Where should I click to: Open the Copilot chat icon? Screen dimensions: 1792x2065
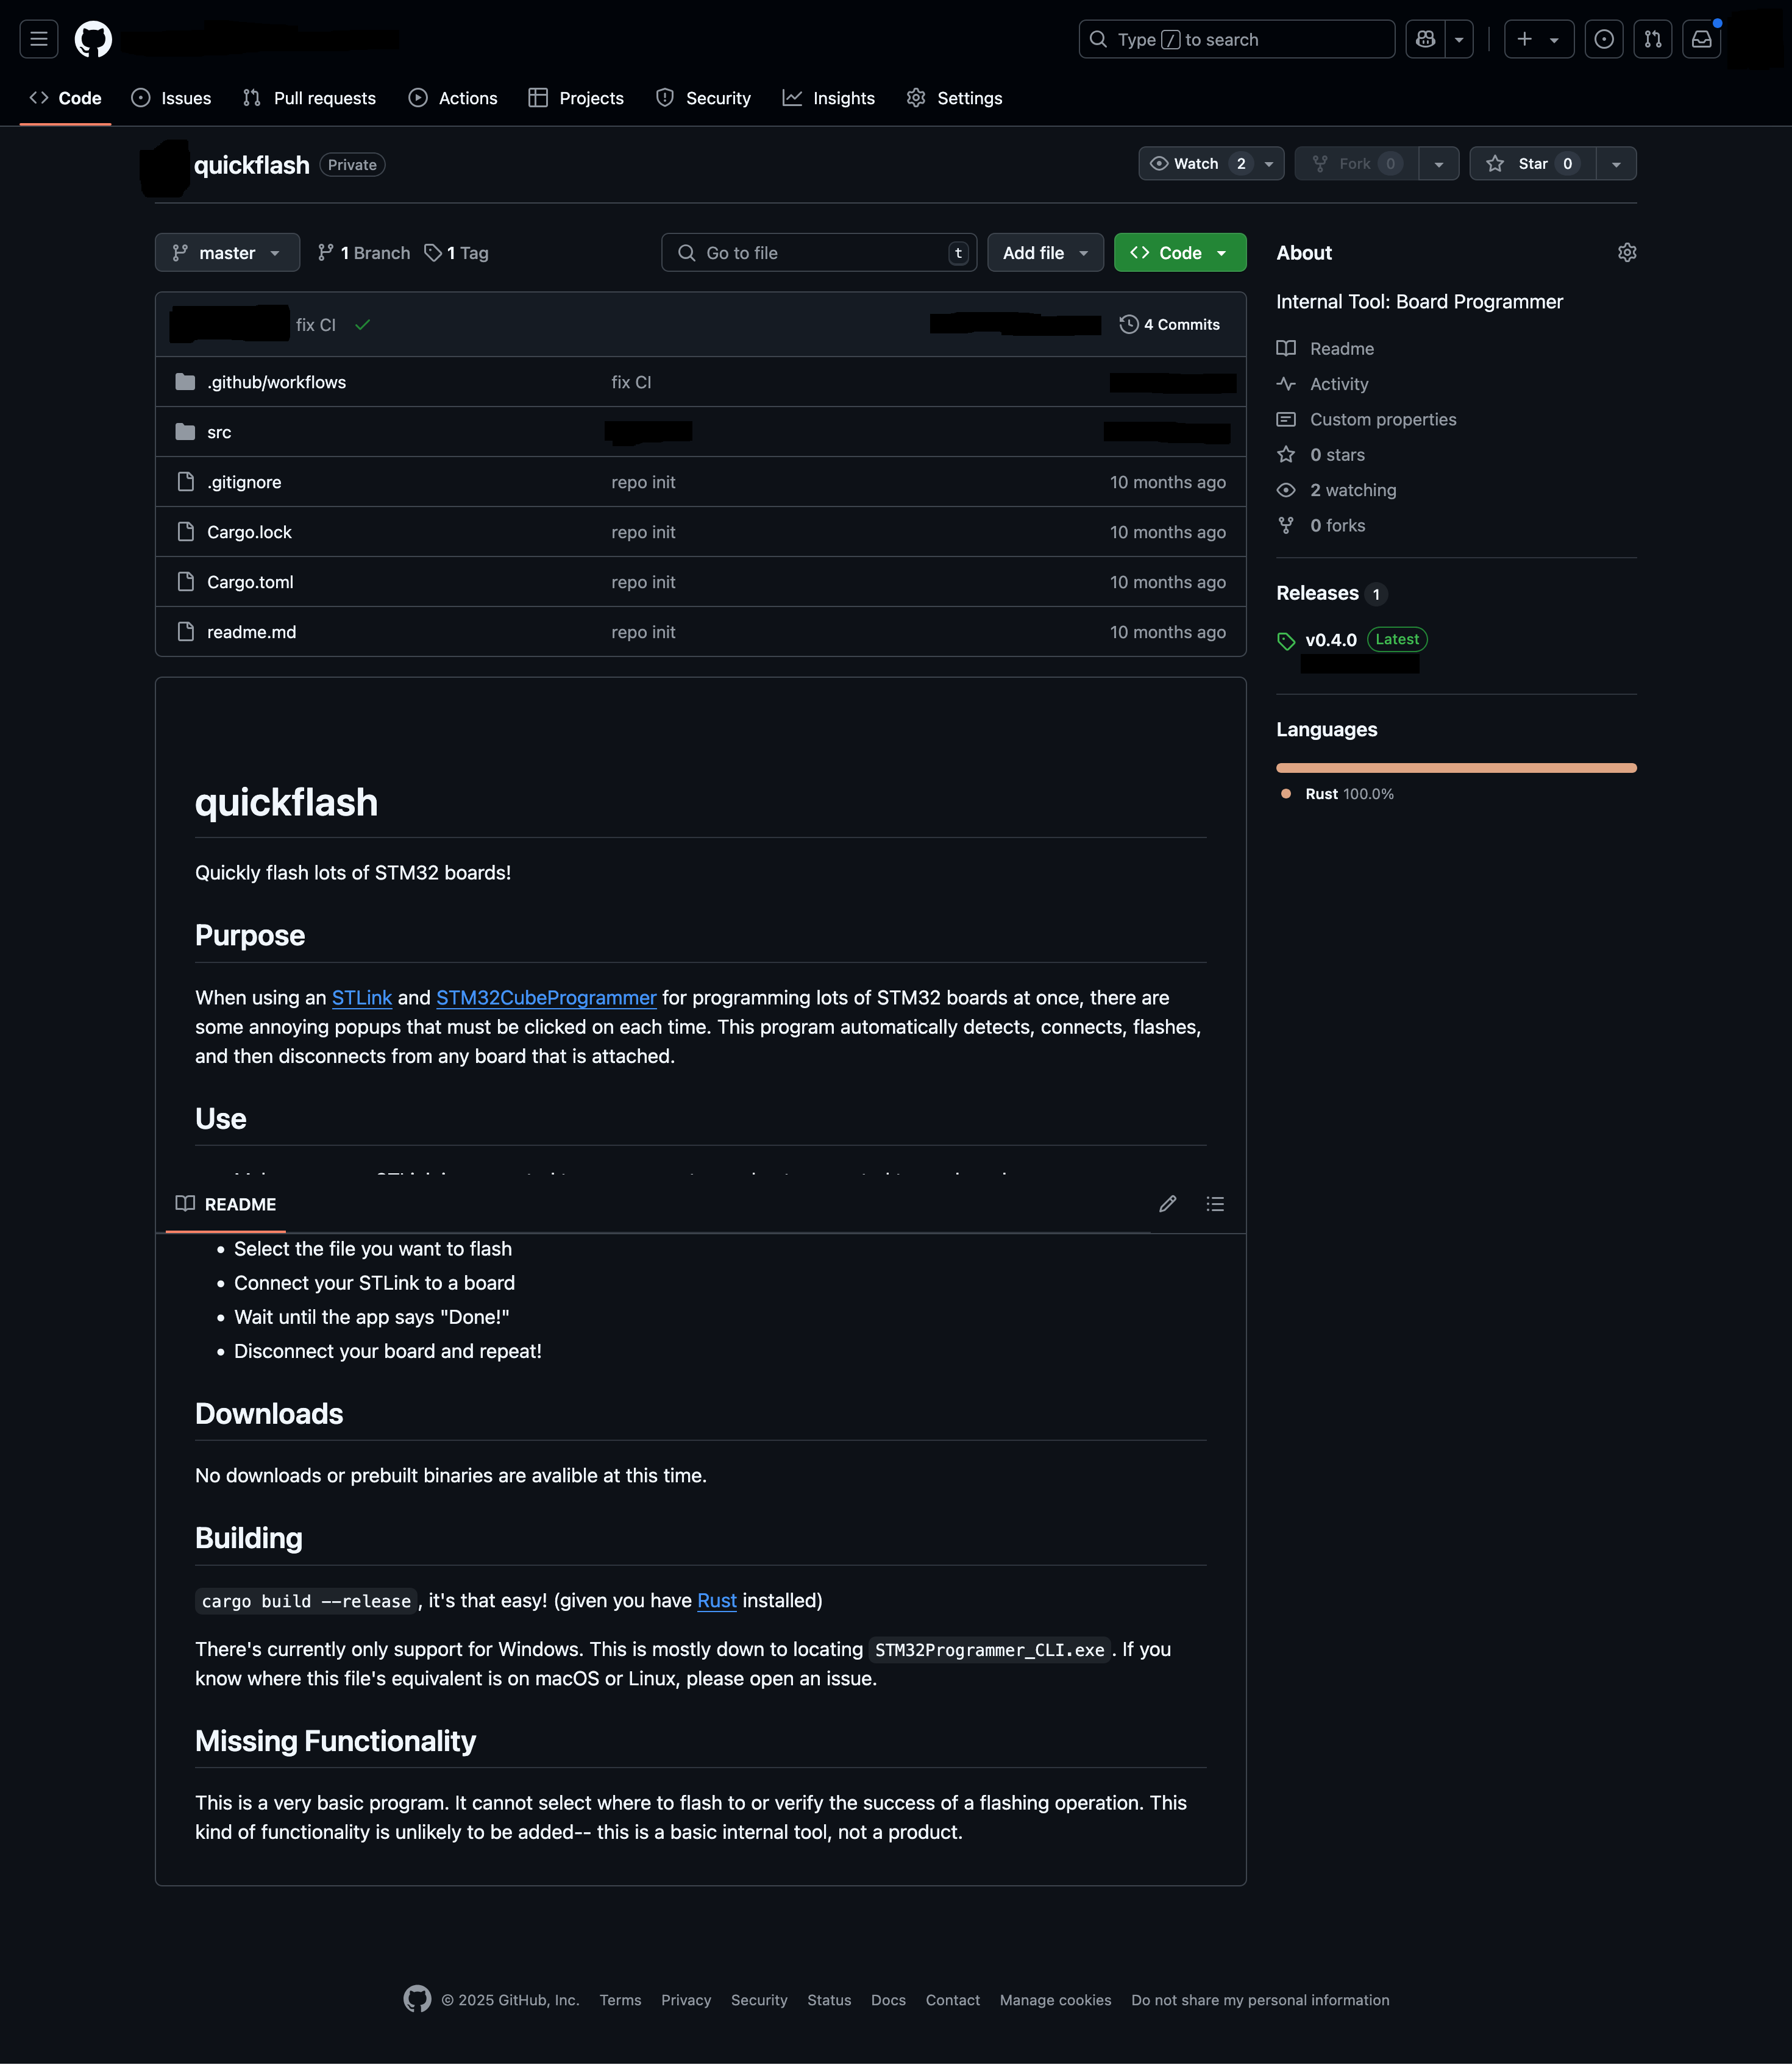1425,39
